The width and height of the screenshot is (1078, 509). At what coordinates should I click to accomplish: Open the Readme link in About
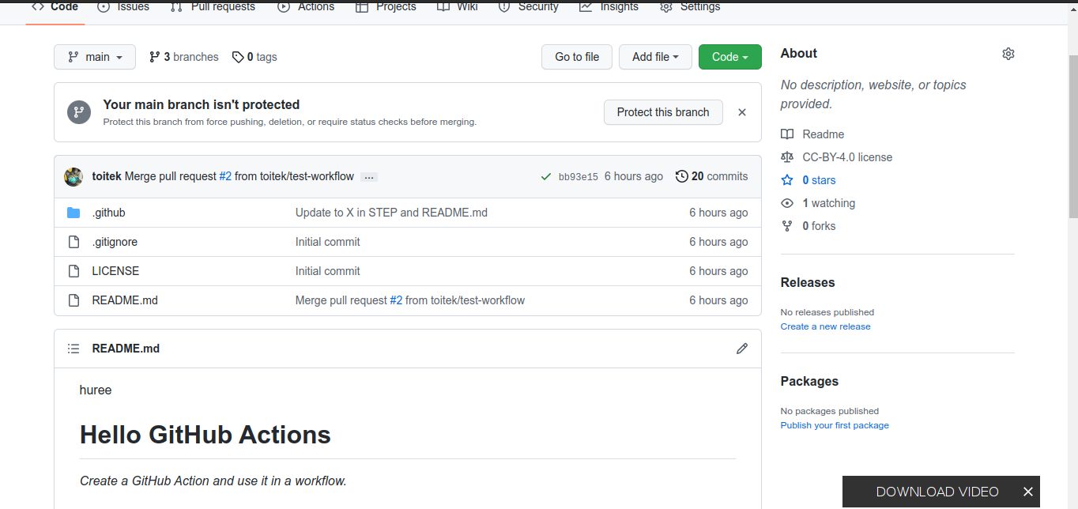click(x=823, y=134)
